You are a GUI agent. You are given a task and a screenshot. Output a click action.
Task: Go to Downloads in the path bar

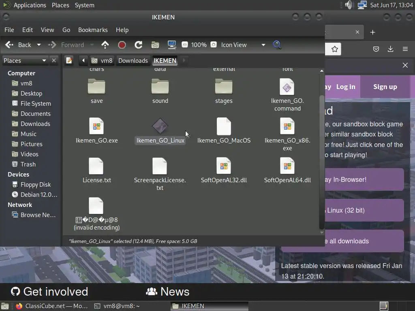tap(133, 61)
